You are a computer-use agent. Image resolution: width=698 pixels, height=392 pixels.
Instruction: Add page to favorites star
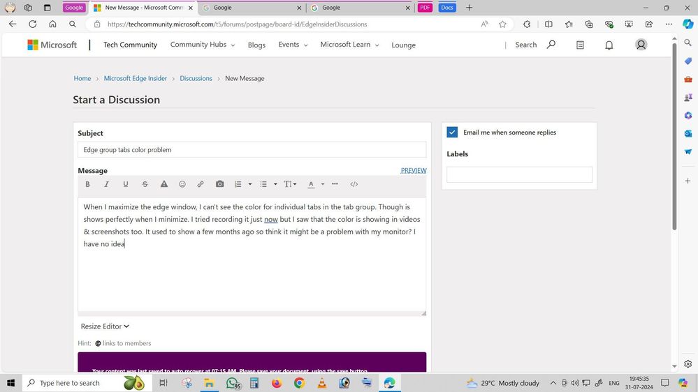point(502,24)
